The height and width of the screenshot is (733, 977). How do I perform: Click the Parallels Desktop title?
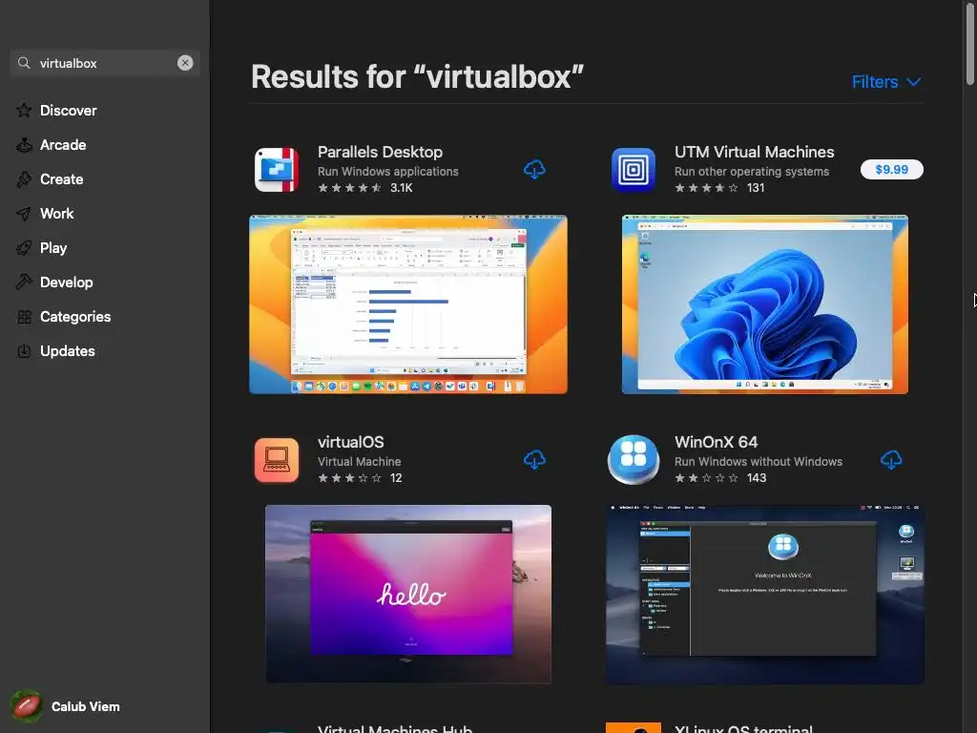(380, 152)
